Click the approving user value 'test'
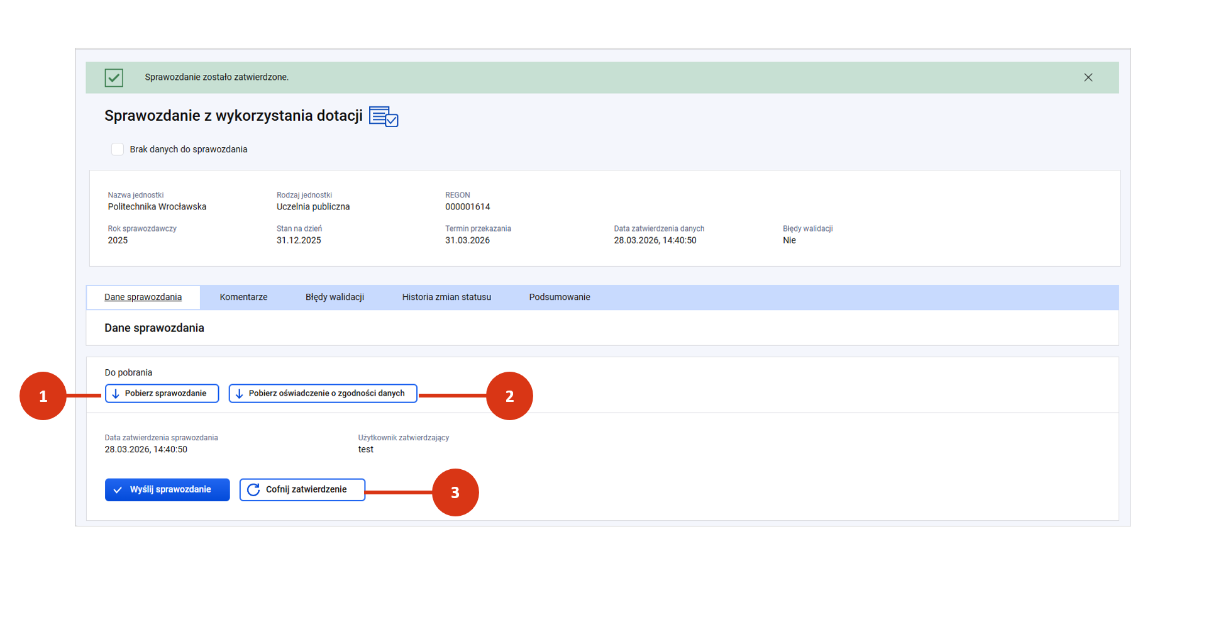The height and width of the screenshot is (617, 1206). [365, 450]
